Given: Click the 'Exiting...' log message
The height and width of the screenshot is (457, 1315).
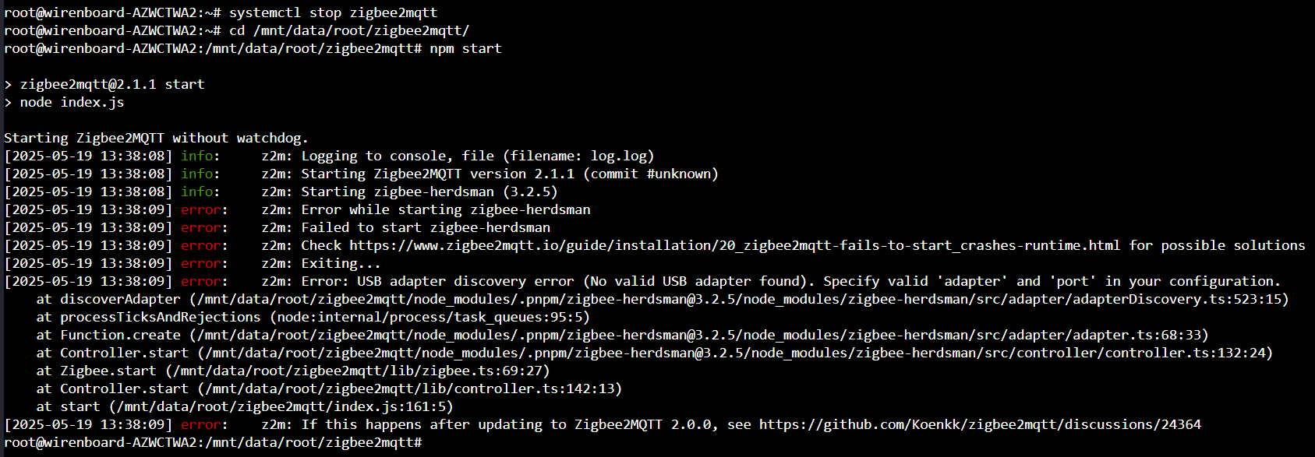Looking at the screenshot, I should click(341, 263).
